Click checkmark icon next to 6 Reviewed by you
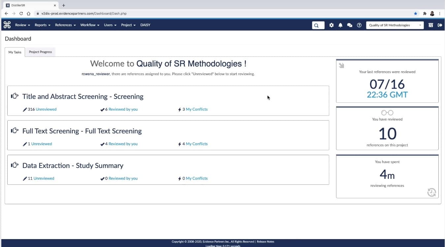 point(102,109)
